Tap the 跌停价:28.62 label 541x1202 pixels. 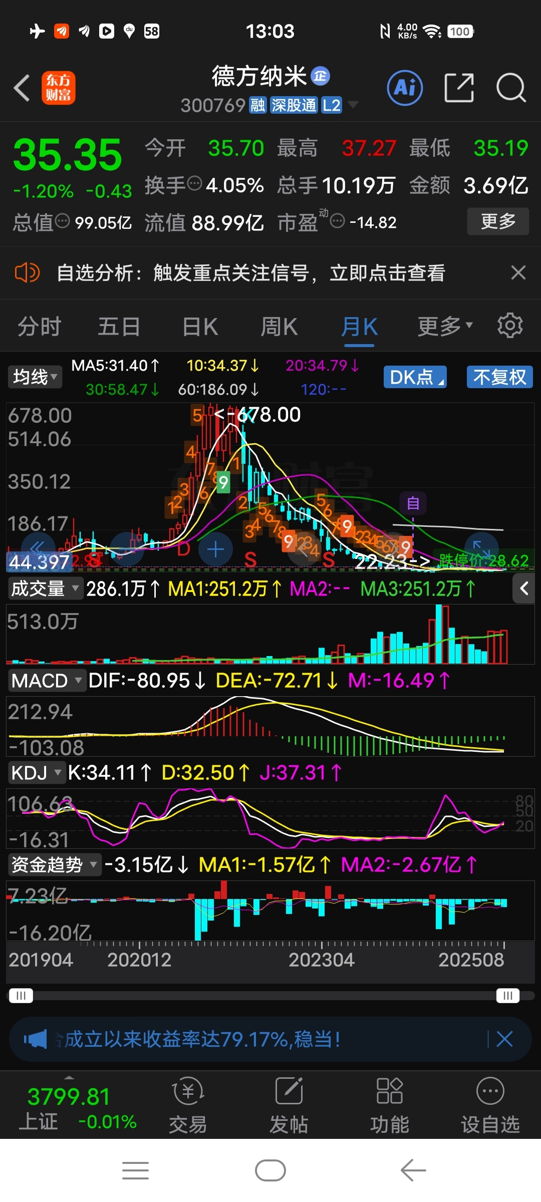pos(484,560)
